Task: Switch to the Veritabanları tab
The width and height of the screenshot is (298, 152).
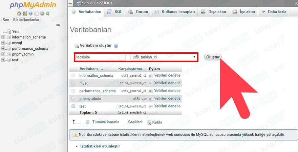Action: 87,12
